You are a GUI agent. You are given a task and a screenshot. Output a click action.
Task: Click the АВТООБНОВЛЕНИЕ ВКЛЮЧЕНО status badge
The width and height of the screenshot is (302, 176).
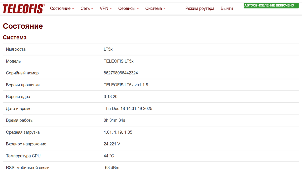[271, 5]
